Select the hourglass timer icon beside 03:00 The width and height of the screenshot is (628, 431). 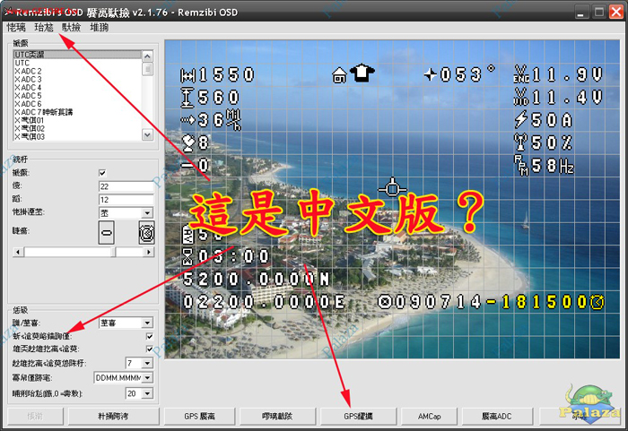click(188, 256)
